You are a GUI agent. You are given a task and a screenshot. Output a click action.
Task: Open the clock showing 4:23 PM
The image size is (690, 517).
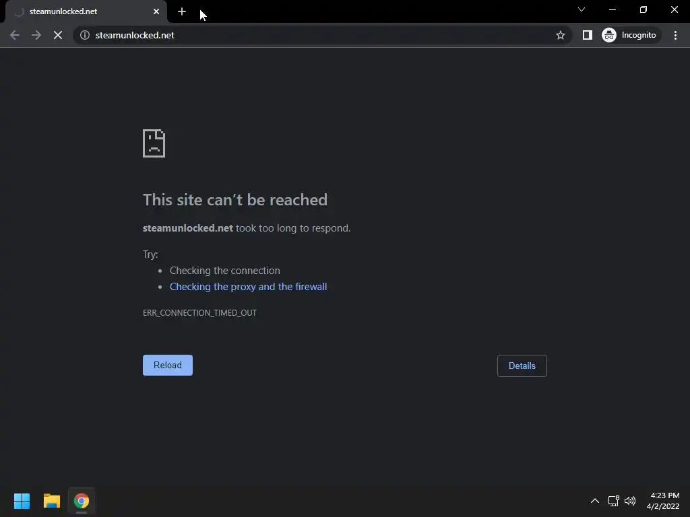(663, 501)
